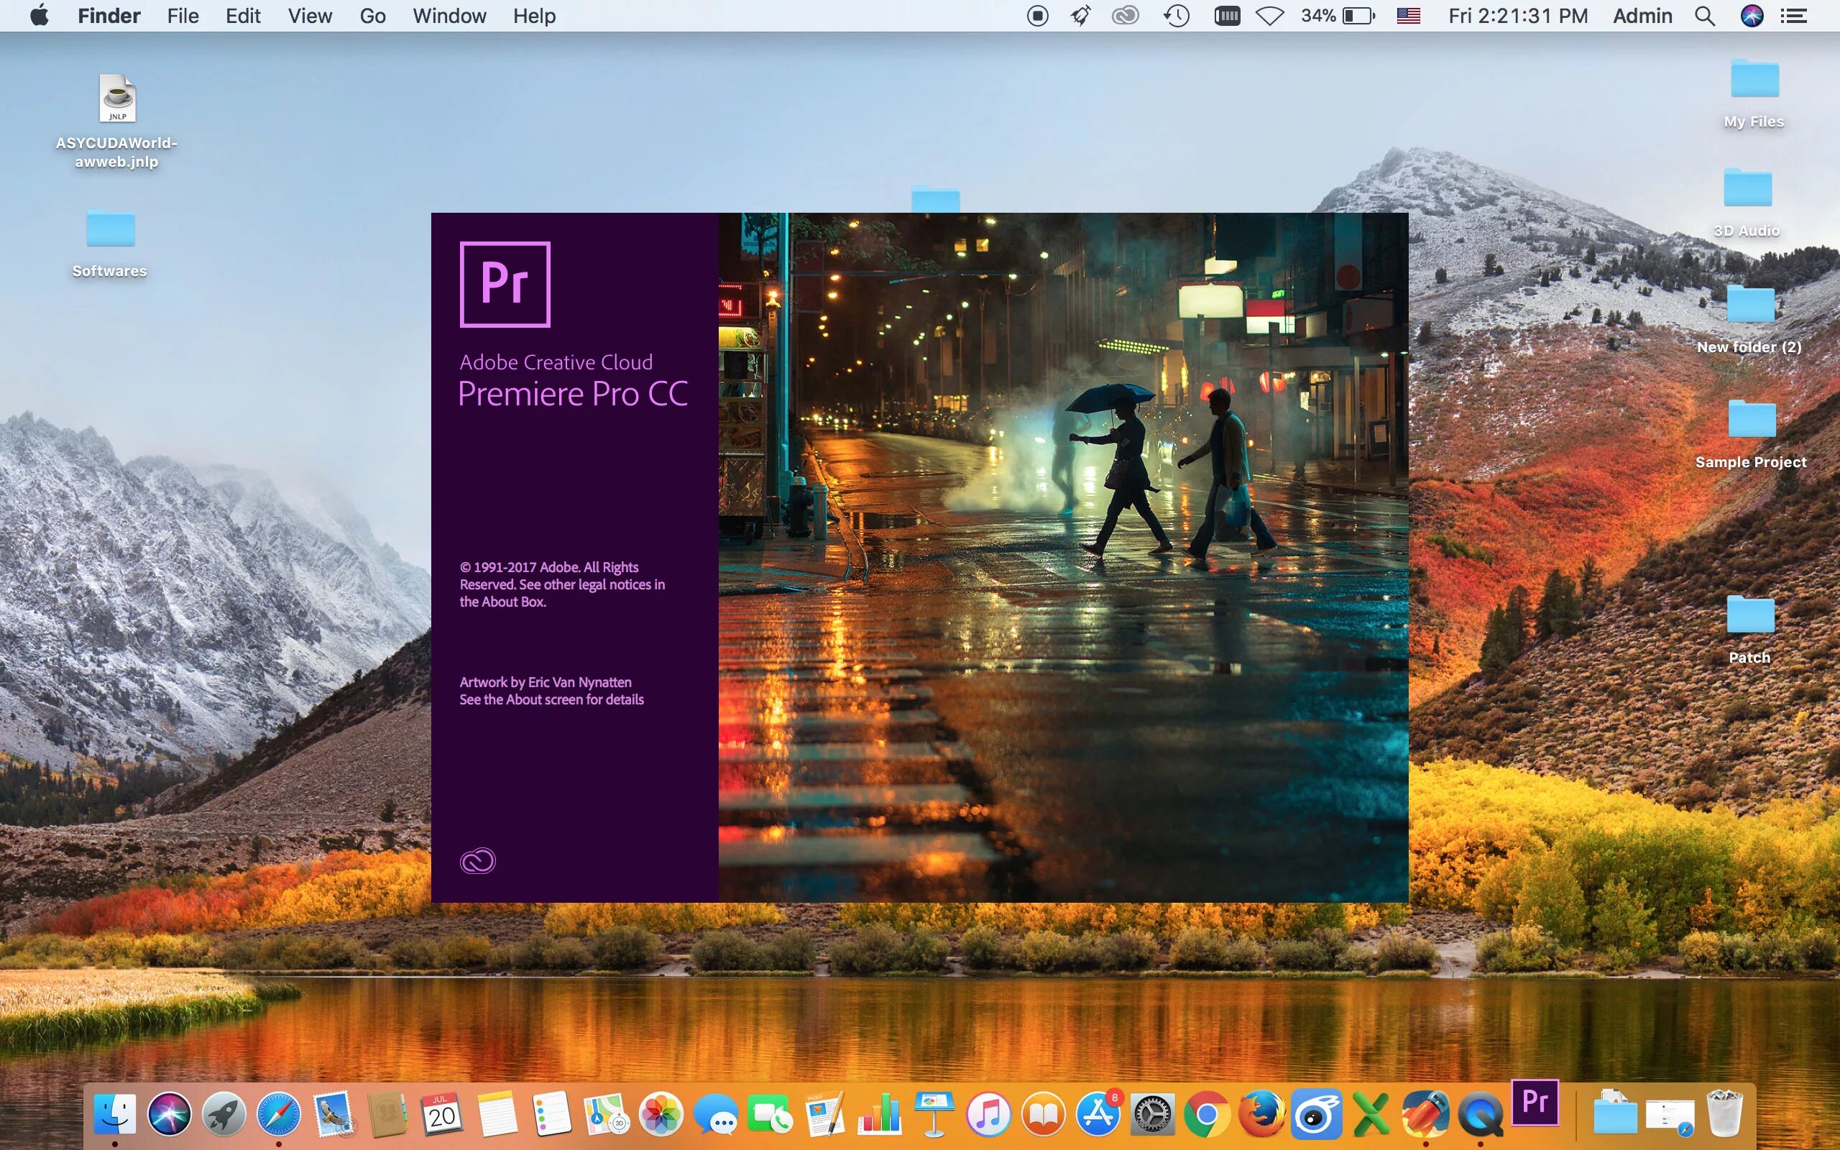This screenshot has height=1150, width=1840.
Task: Click the Pr logo on splash screen
Action: pos(505,285)
